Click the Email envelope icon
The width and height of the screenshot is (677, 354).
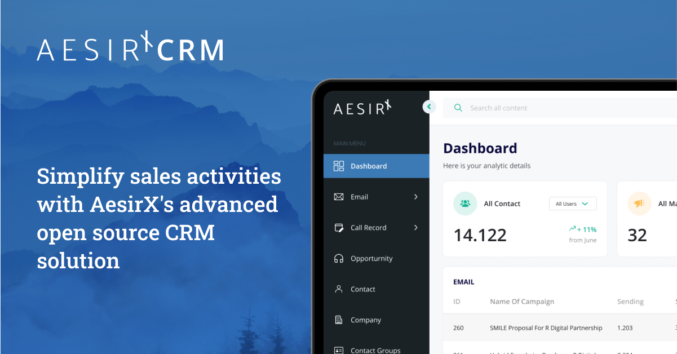[x=339, y=197]
